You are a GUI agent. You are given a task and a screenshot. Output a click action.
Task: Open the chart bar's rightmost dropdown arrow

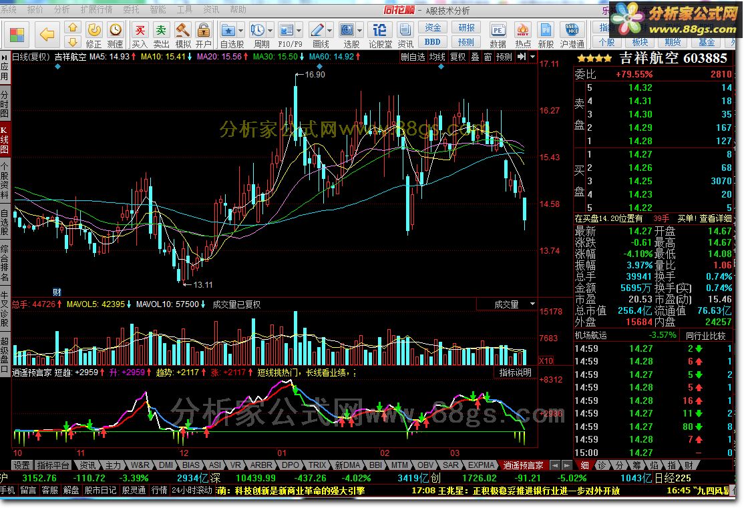coord(532,57)
